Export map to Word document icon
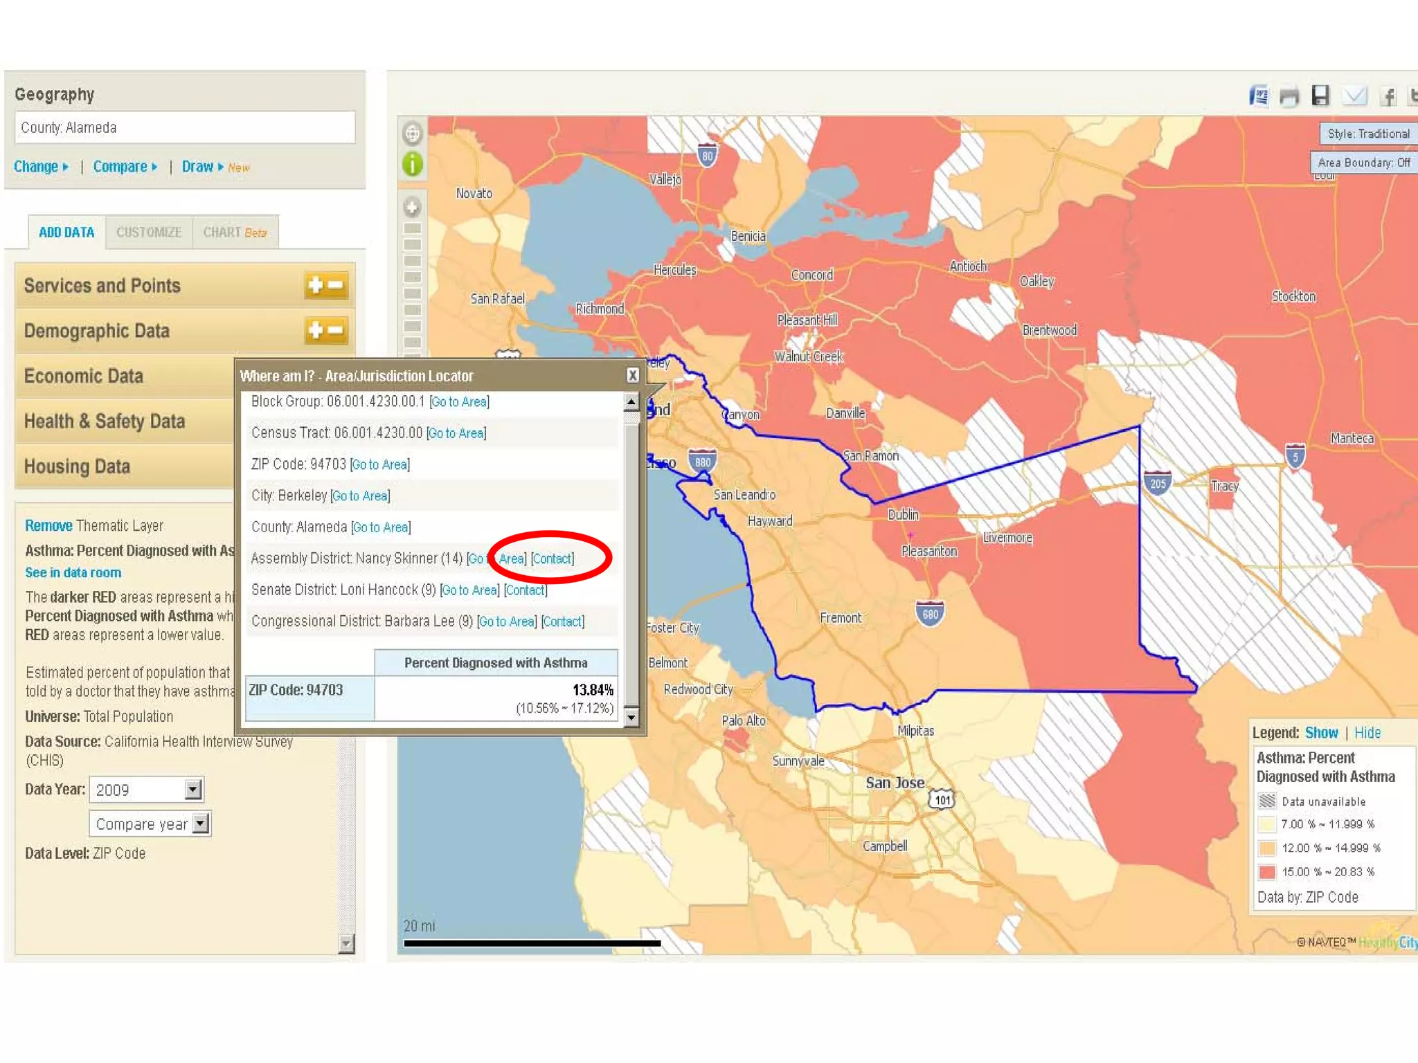1418x1063 pixels. 1259,96
